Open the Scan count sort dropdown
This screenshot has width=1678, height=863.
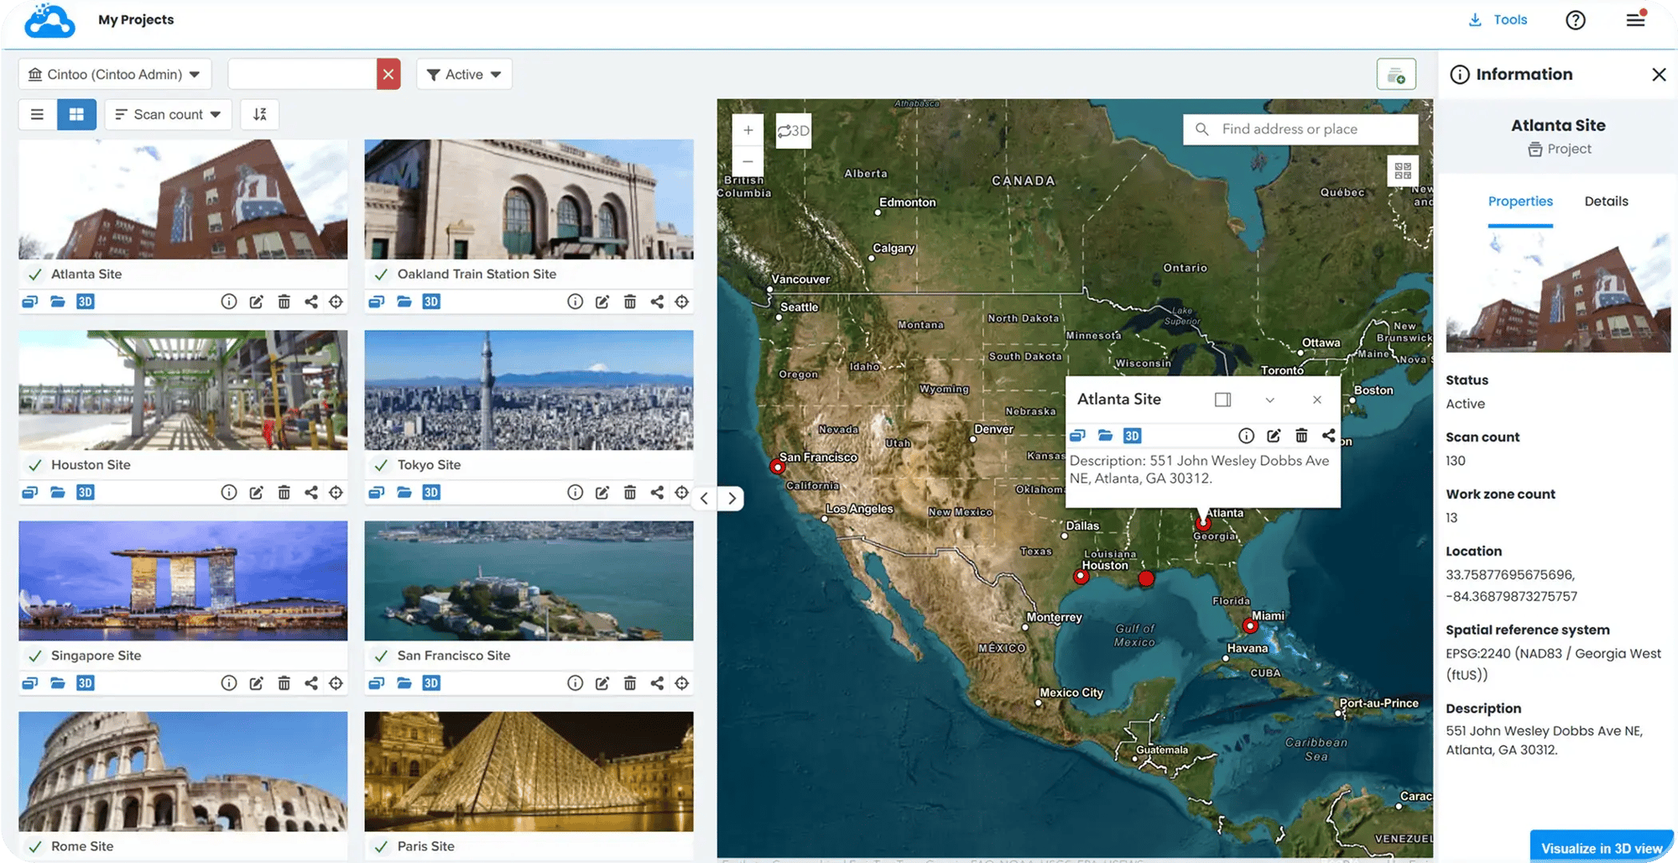[x=168, y=114]
